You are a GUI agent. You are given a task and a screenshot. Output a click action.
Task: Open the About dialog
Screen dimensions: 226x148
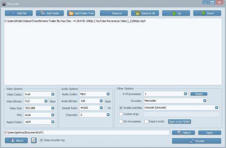tap(16, 140)
